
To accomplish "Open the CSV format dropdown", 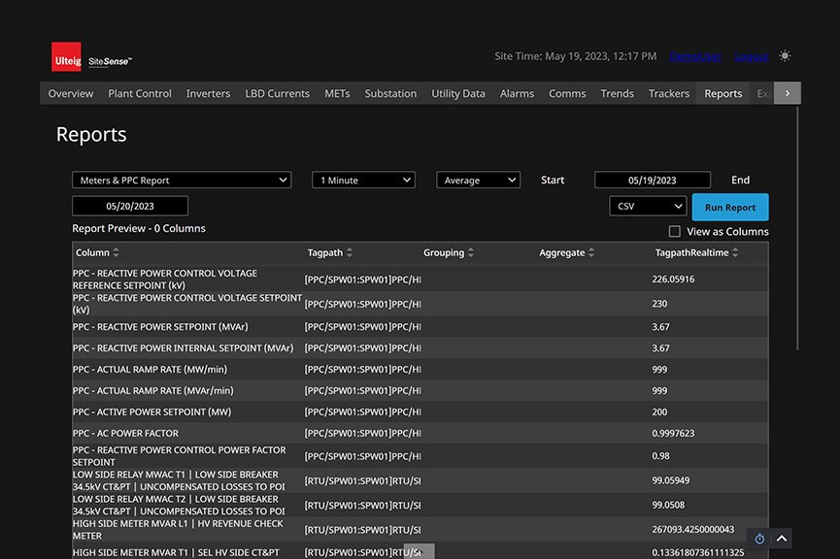I will pos(648,207).
